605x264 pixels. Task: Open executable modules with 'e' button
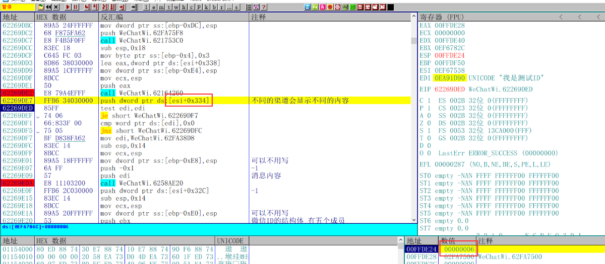tap(154, 7)
